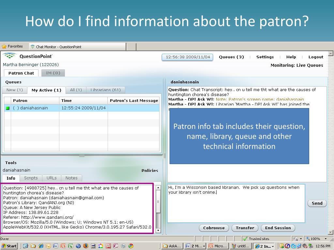This screenshot has width=334, height=250.
Task: Click the Show Desktop quick launch icon
Action: tap(25, 246)
